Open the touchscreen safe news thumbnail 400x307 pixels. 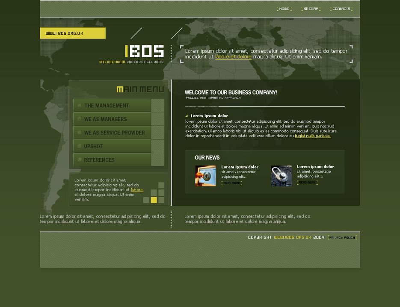tap(205, 176)
